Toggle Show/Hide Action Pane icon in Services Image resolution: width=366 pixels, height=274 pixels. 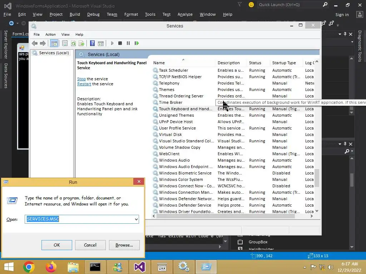click(x=101, y=43)
